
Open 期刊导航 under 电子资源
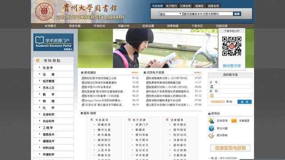[x=142, y=135]
